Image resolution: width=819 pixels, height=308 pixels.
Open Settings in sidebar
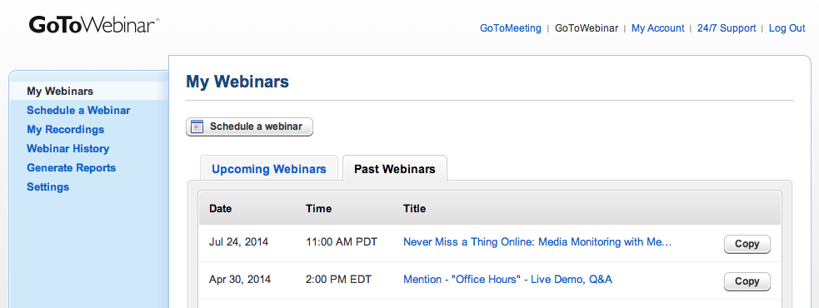[x=48, y=187]
